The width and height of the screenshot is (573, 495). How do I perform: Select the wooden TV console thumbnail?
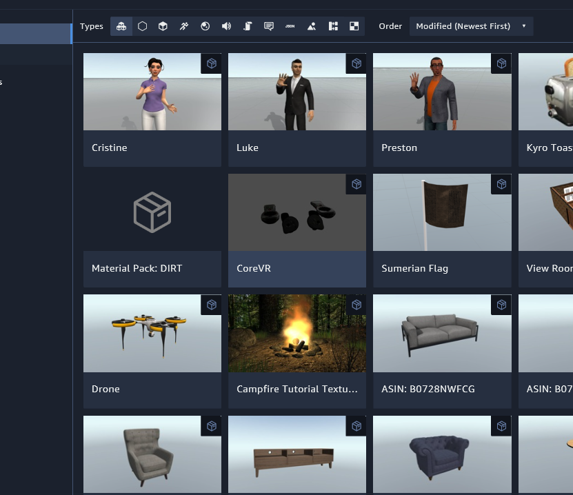tap(297, 454)
